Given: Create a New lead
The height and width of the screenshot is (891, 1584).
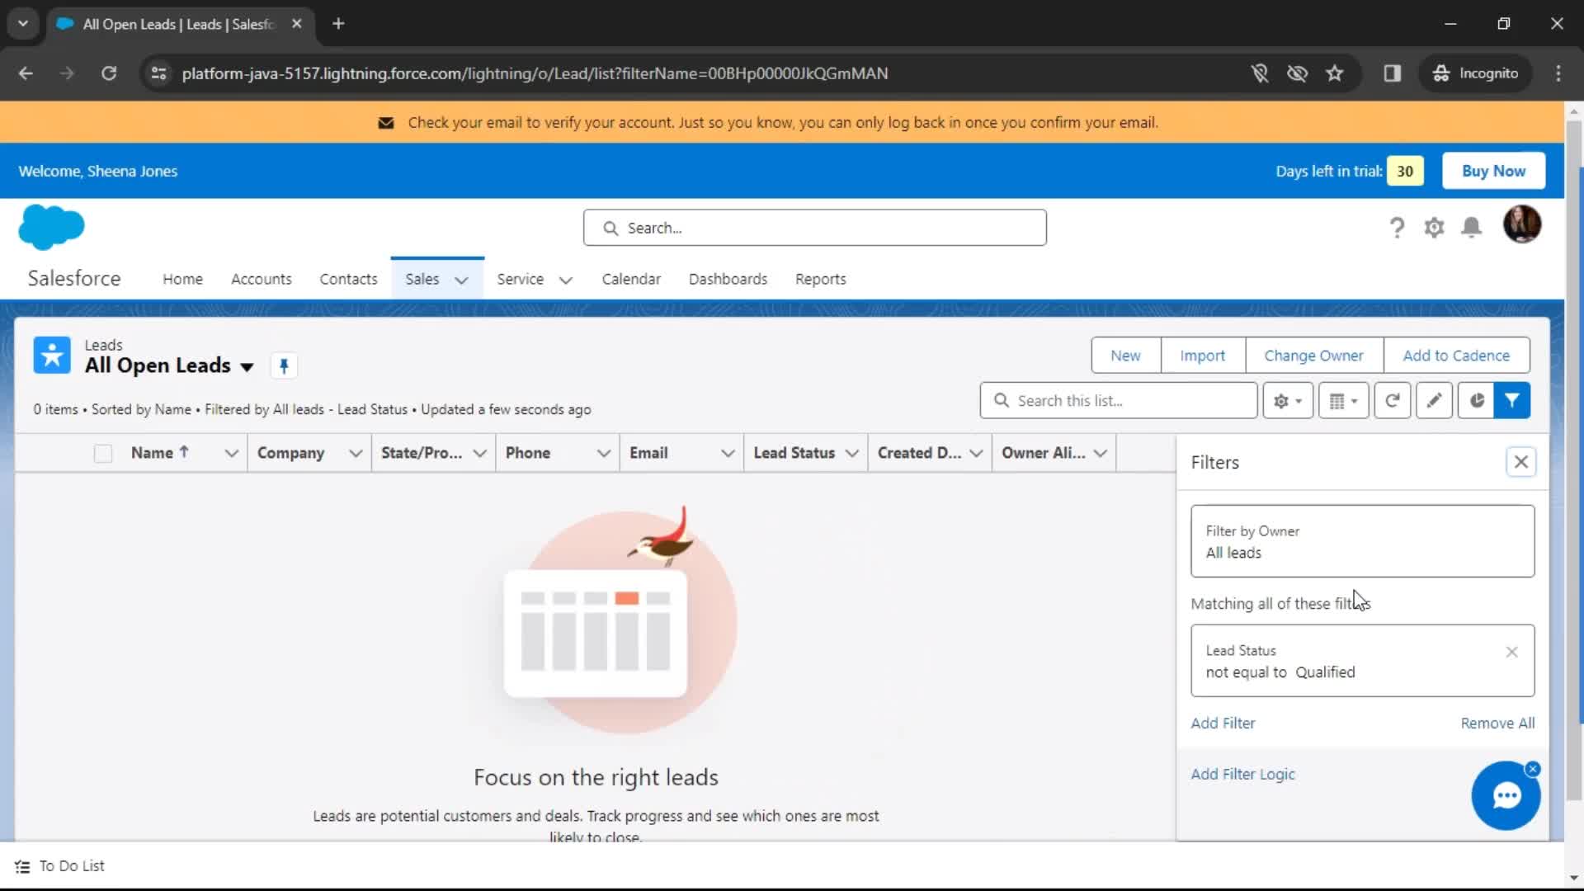Looking at the screenshot, I should (1125, 356).
